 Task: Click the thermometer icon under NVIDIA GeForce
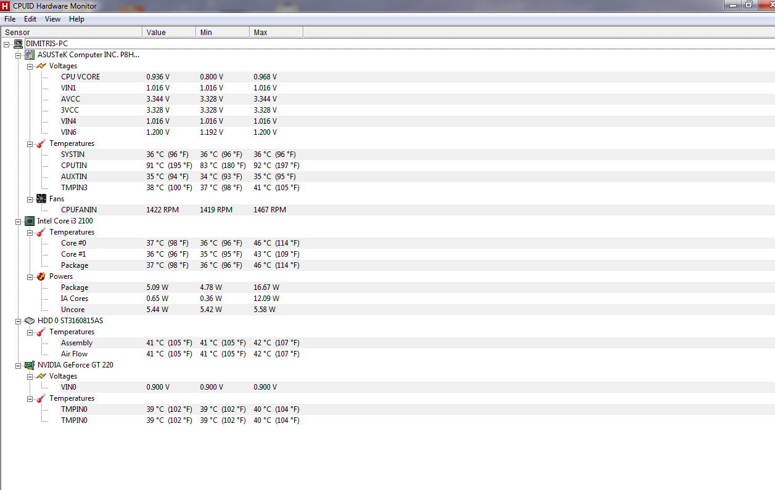[41, 398]
